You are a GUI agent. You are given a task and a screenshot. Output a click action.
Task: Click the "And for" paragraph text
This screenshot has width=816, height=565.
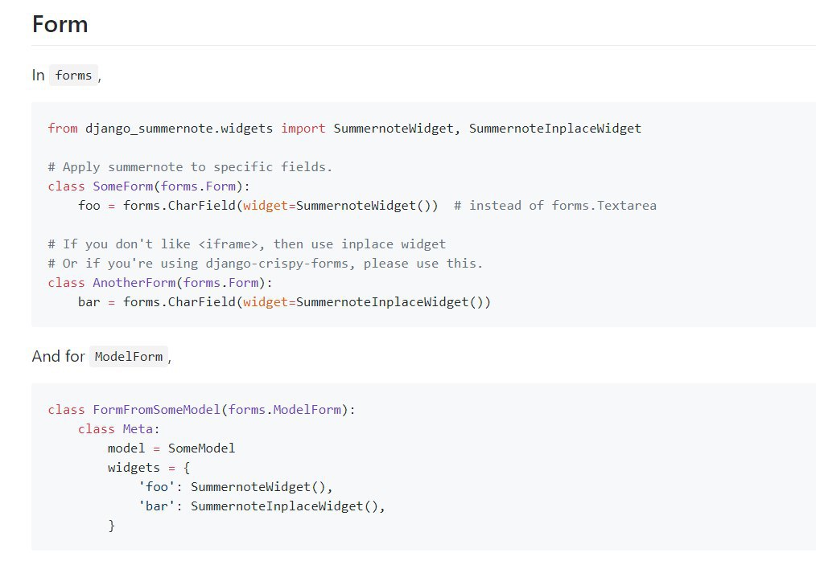(58, 356)
